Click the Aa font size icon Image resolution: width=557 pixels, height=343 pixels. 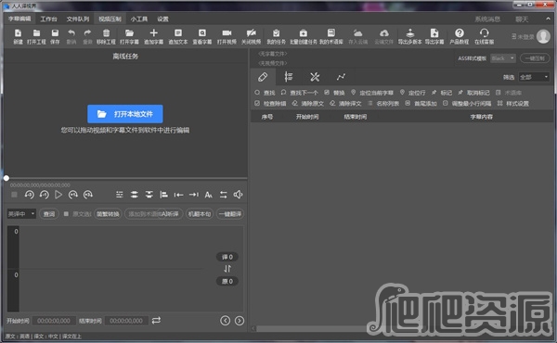(x=209, y=195)
